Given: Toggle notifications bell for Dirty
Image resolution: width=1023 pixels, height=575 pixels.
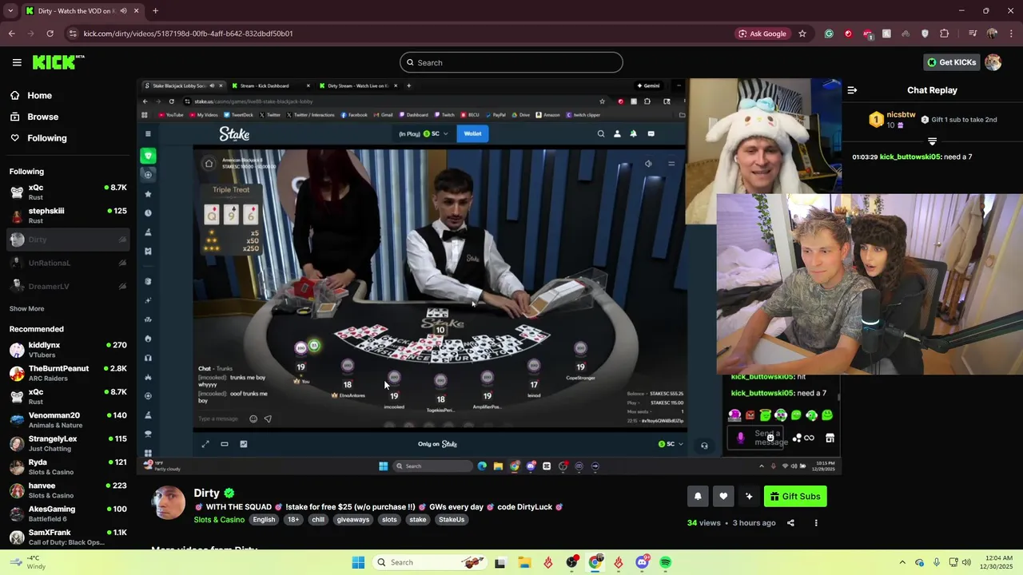Looking at the screenshot, I should [698, 496].
